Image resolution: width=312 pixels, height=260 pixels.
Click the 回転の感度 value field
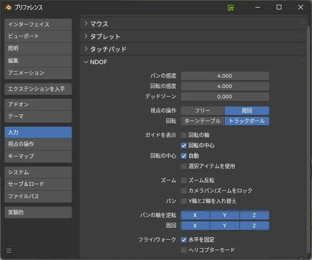pos(225,86)
